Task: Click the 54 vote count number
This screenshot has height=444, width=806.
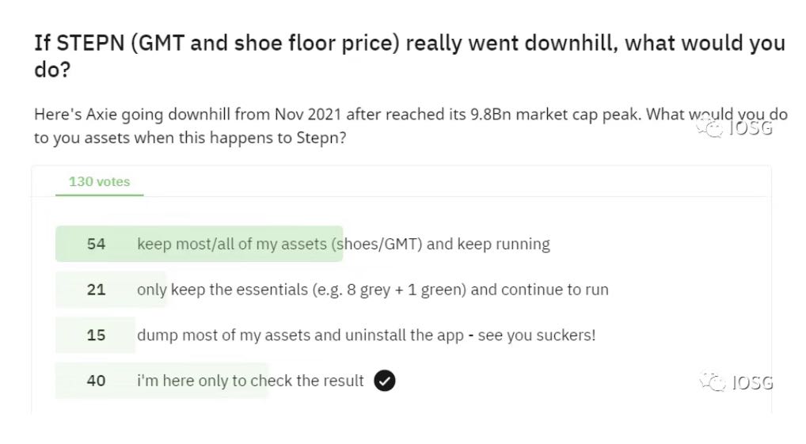Action: (x=96, y=244)
